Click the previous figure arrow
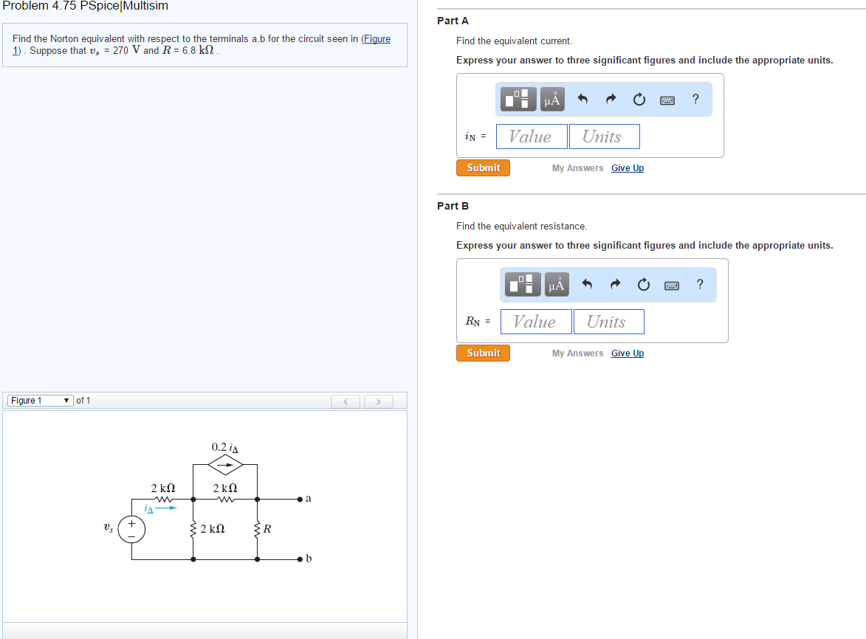The height and width of the screenshot is (639, 866). tap(346, 401)
